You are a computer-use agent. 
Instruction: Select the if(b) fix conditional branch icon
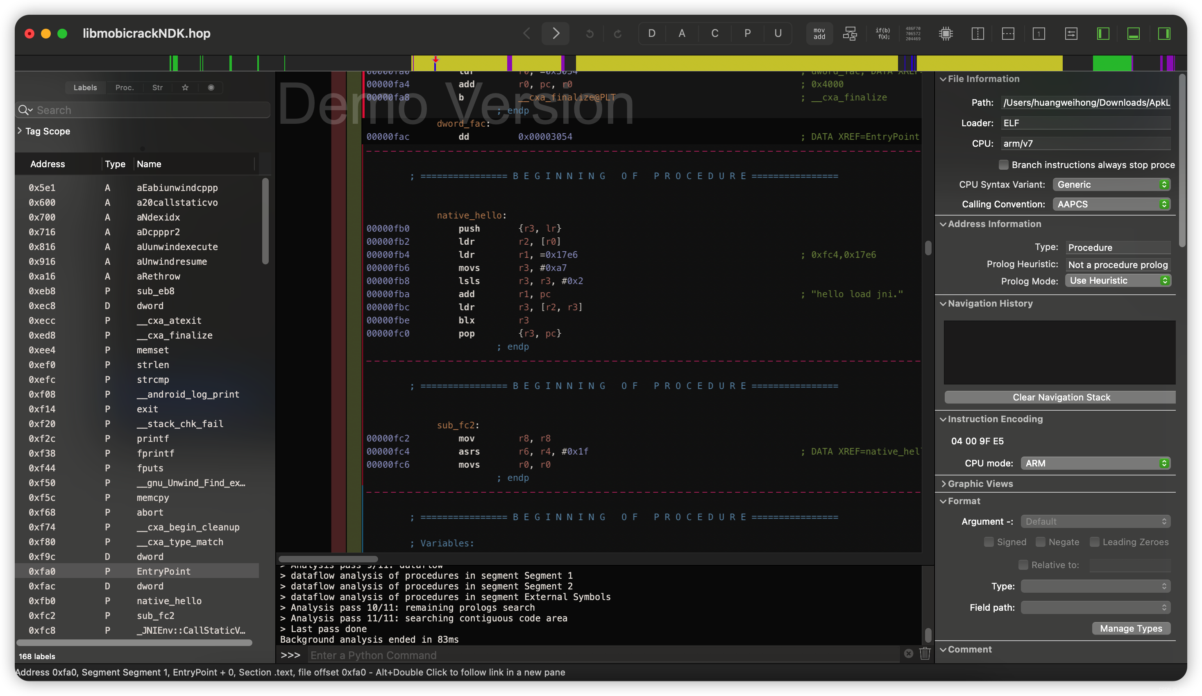click(x=880, y=33)
